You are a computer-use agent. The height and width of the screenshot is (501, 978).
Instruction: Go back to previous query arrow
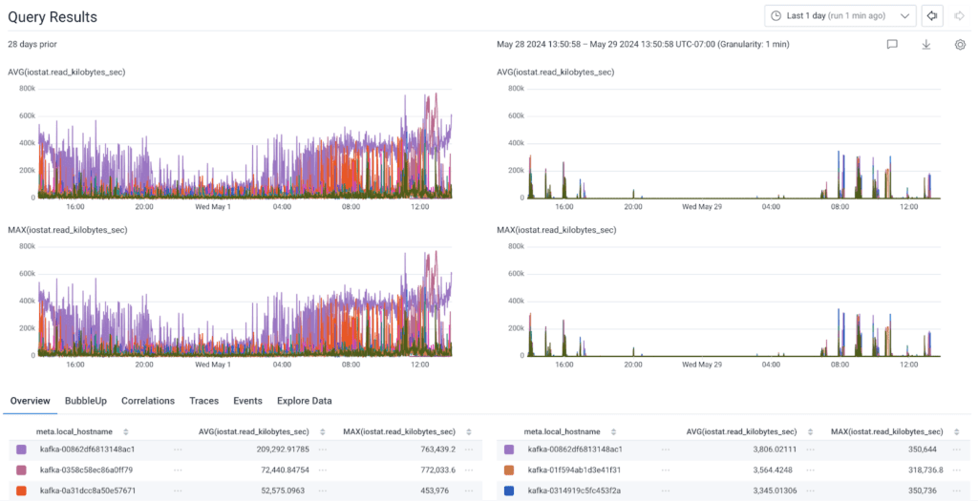pos(932,16)
